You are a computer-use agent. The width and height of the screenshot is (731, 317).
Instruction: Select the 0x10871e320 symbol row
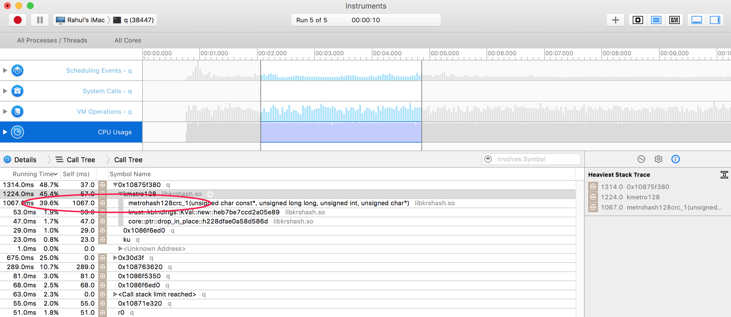pyautogui.click(x=288, y=303)
